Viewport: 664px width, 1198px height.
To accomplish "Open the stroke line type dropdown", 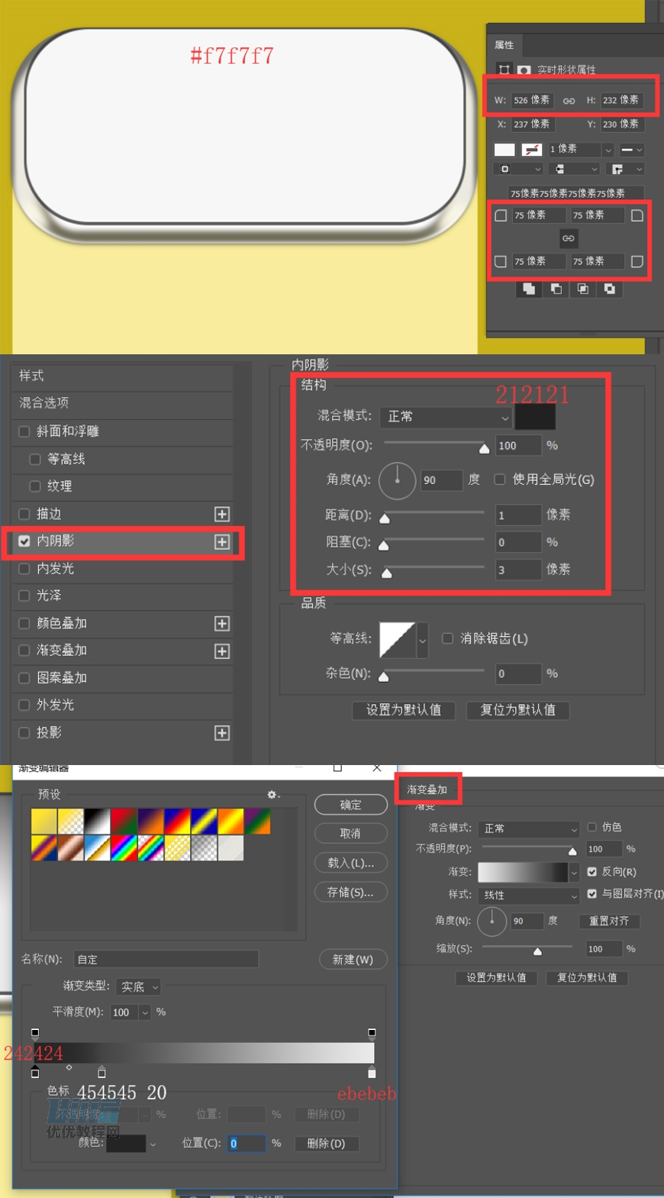I will [631, 150].
